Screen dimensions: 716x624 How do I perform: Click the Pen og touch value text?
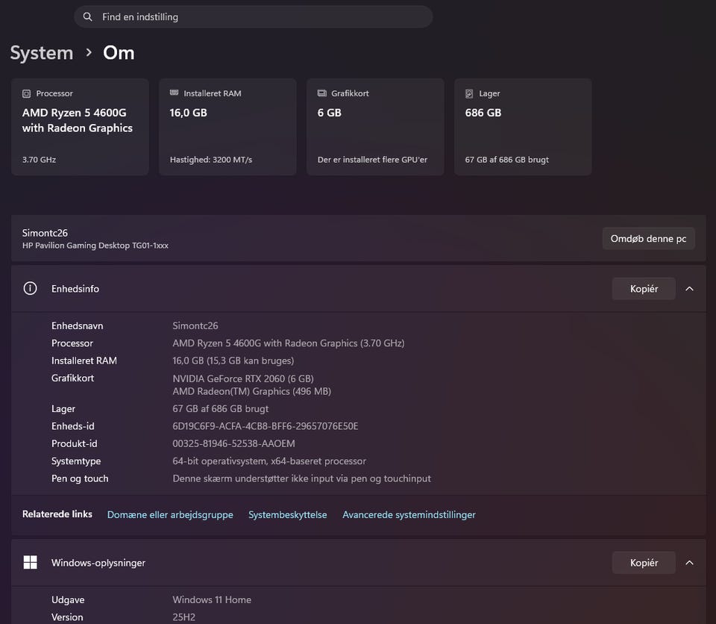pos(302,478)
